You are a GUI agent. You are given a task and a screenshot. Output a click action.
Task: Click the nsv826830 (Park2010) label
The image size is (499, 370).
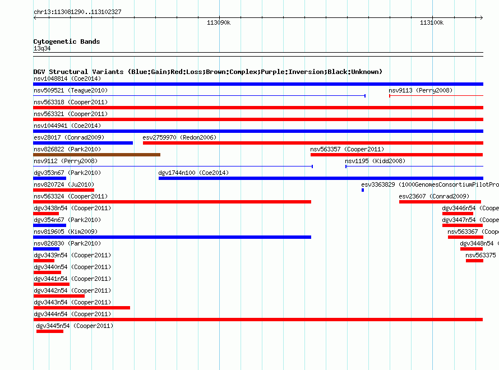[x=67, y=243]
